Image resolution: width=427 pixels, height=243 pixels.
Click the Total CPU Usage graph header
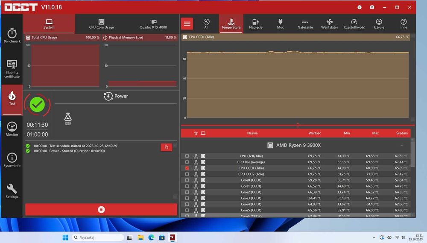tap(63, 38)
